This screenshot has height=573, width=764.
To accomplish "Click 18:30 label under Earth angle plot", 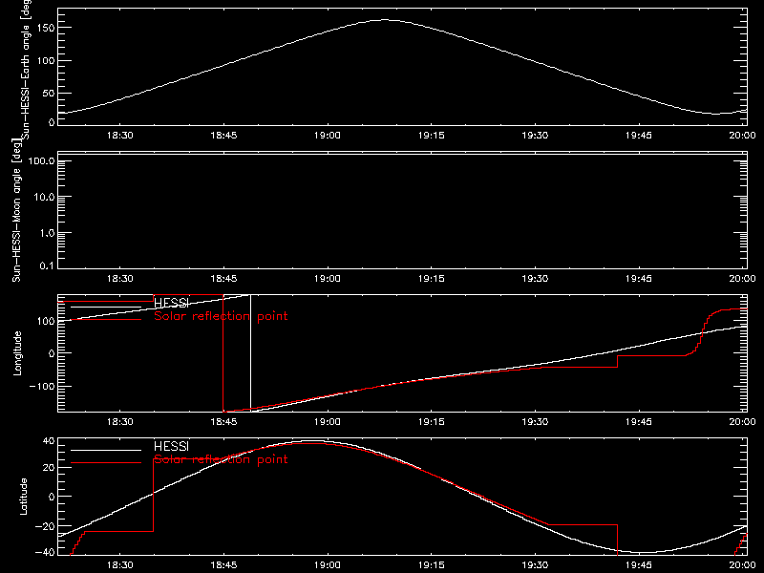I will [x=120, y=136].
